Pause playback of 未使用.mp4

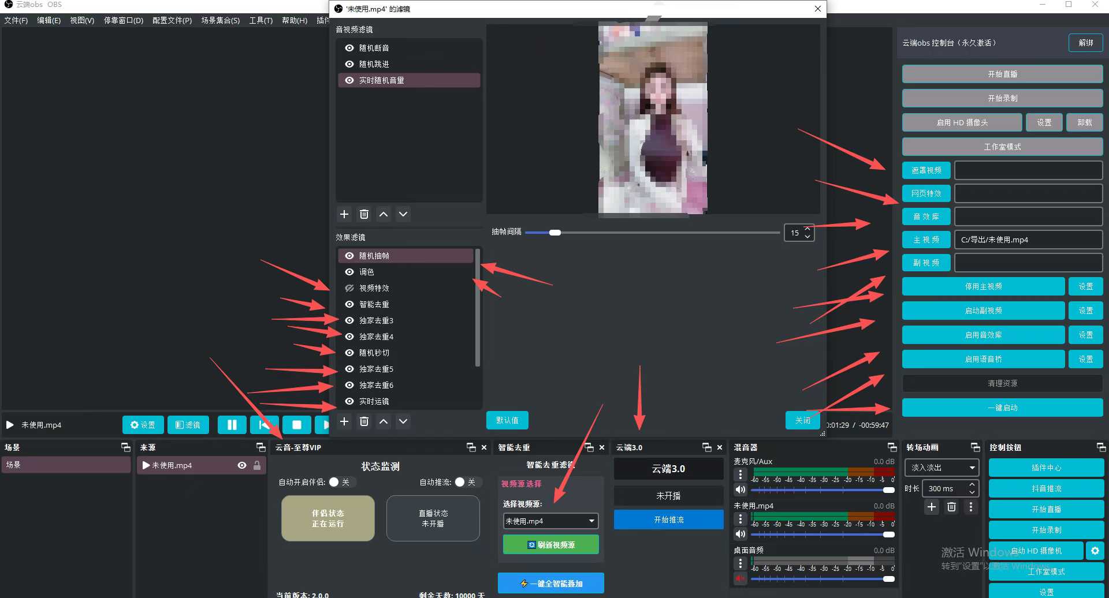coord(232,425)
